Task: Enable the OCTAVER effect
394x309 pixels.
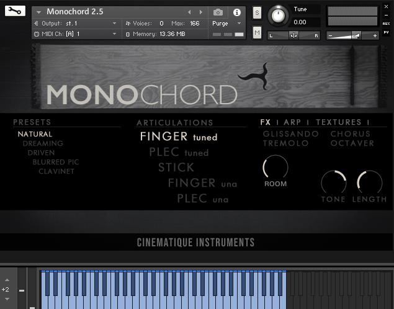Action: click(352, 143)
